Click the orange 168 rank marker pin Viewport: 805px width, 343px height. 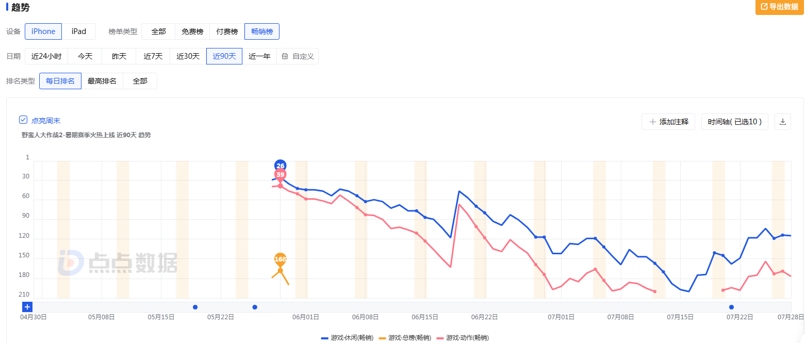pos(280,259)
